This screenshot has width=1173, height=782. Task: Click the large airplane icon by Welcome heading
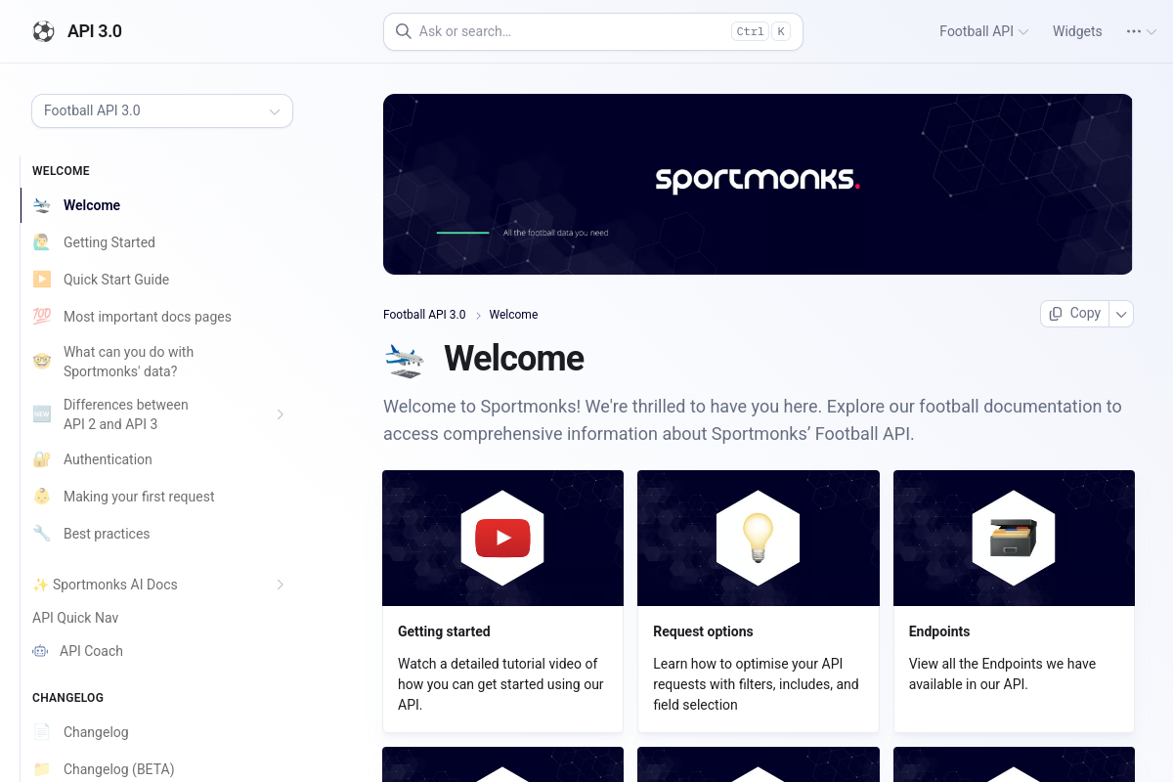[405, 360]
